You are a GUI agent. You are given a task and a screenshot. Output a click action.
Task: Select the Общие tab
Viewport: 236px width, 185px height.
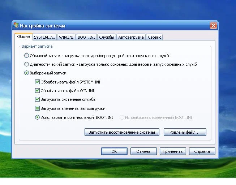tap(23, 36)
